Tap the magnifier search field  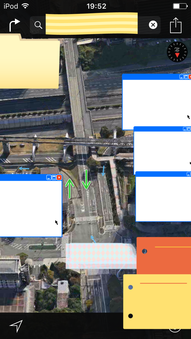95,25
